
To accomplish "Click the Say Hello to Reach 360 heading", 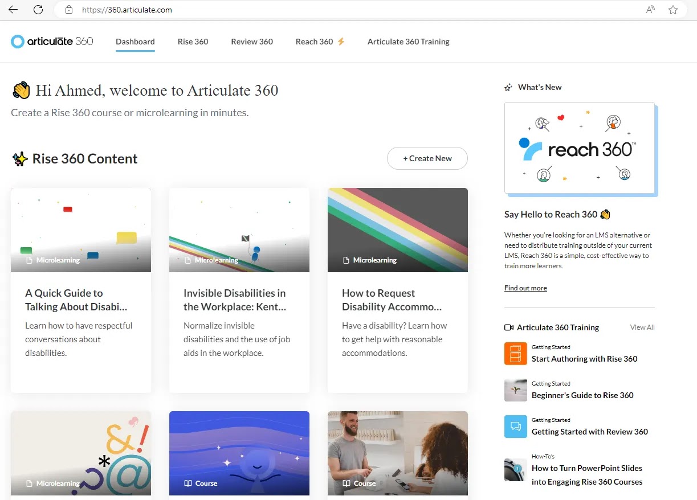I will [x=551, y=215].
